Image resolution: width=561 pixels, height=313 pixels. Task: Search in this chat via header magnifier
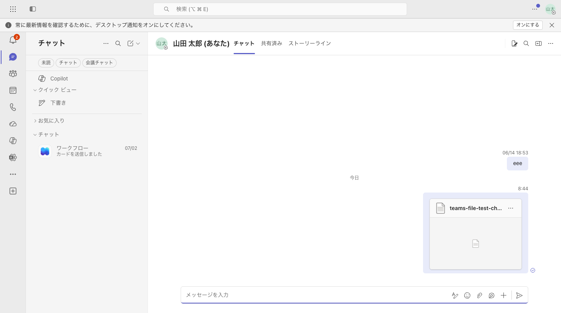pyautogui.click(x=526, y=43)
